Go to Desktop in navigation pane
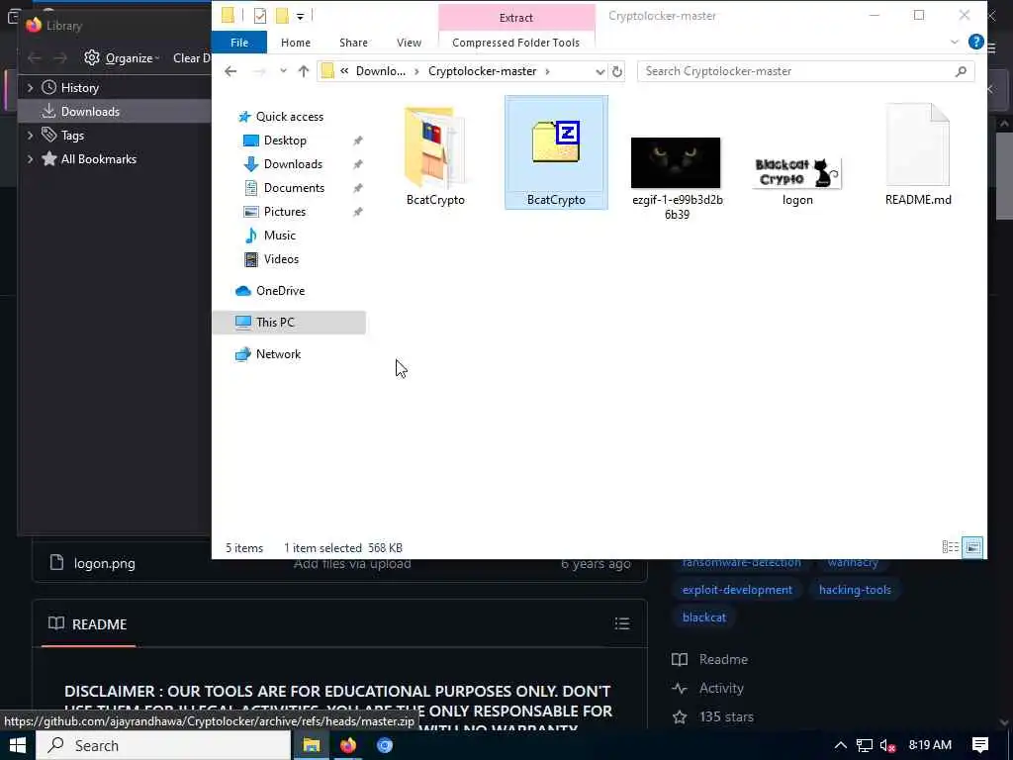Viewport: 1013px width, 760px height. (285, 141)
